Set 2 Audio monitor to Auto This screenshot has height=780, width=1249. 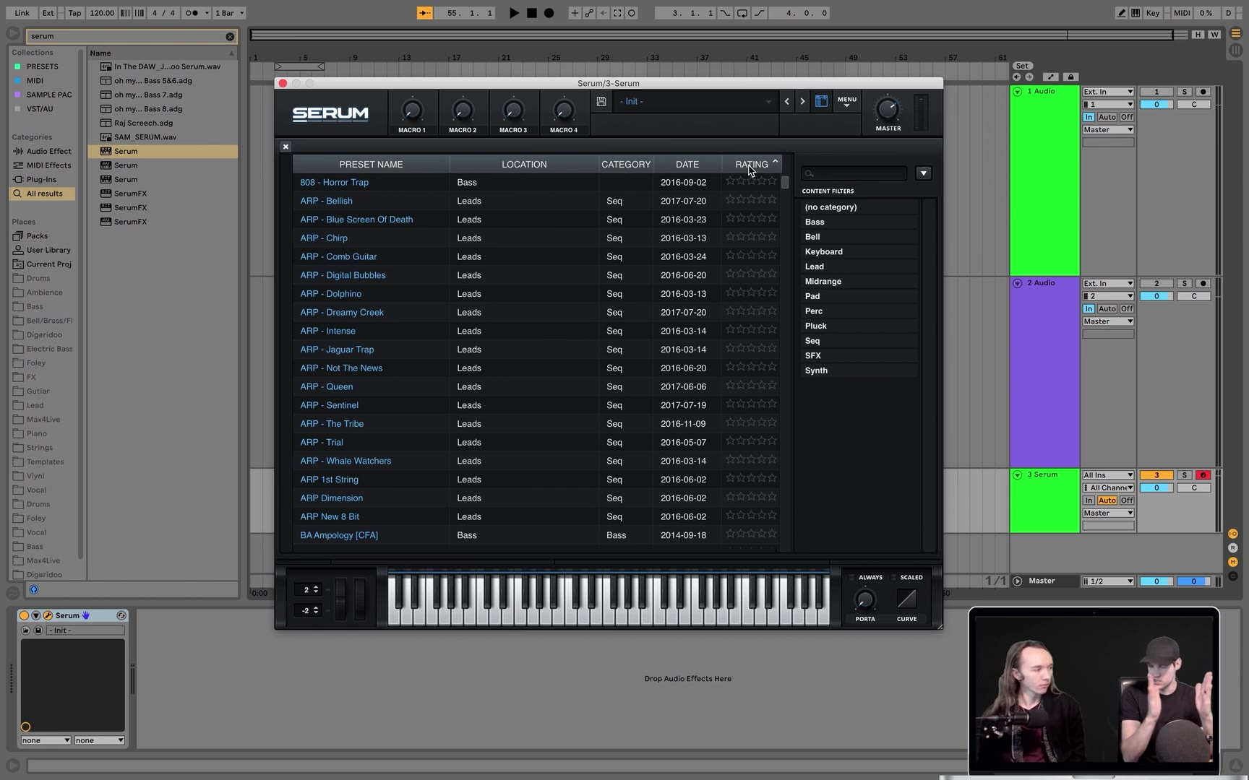pos(1107,309)
